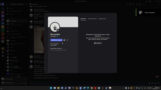Image resolution: width=161 pixels, height=90 pixels.
Task: Open the three-dots more options button
Action: coord(67,40)
